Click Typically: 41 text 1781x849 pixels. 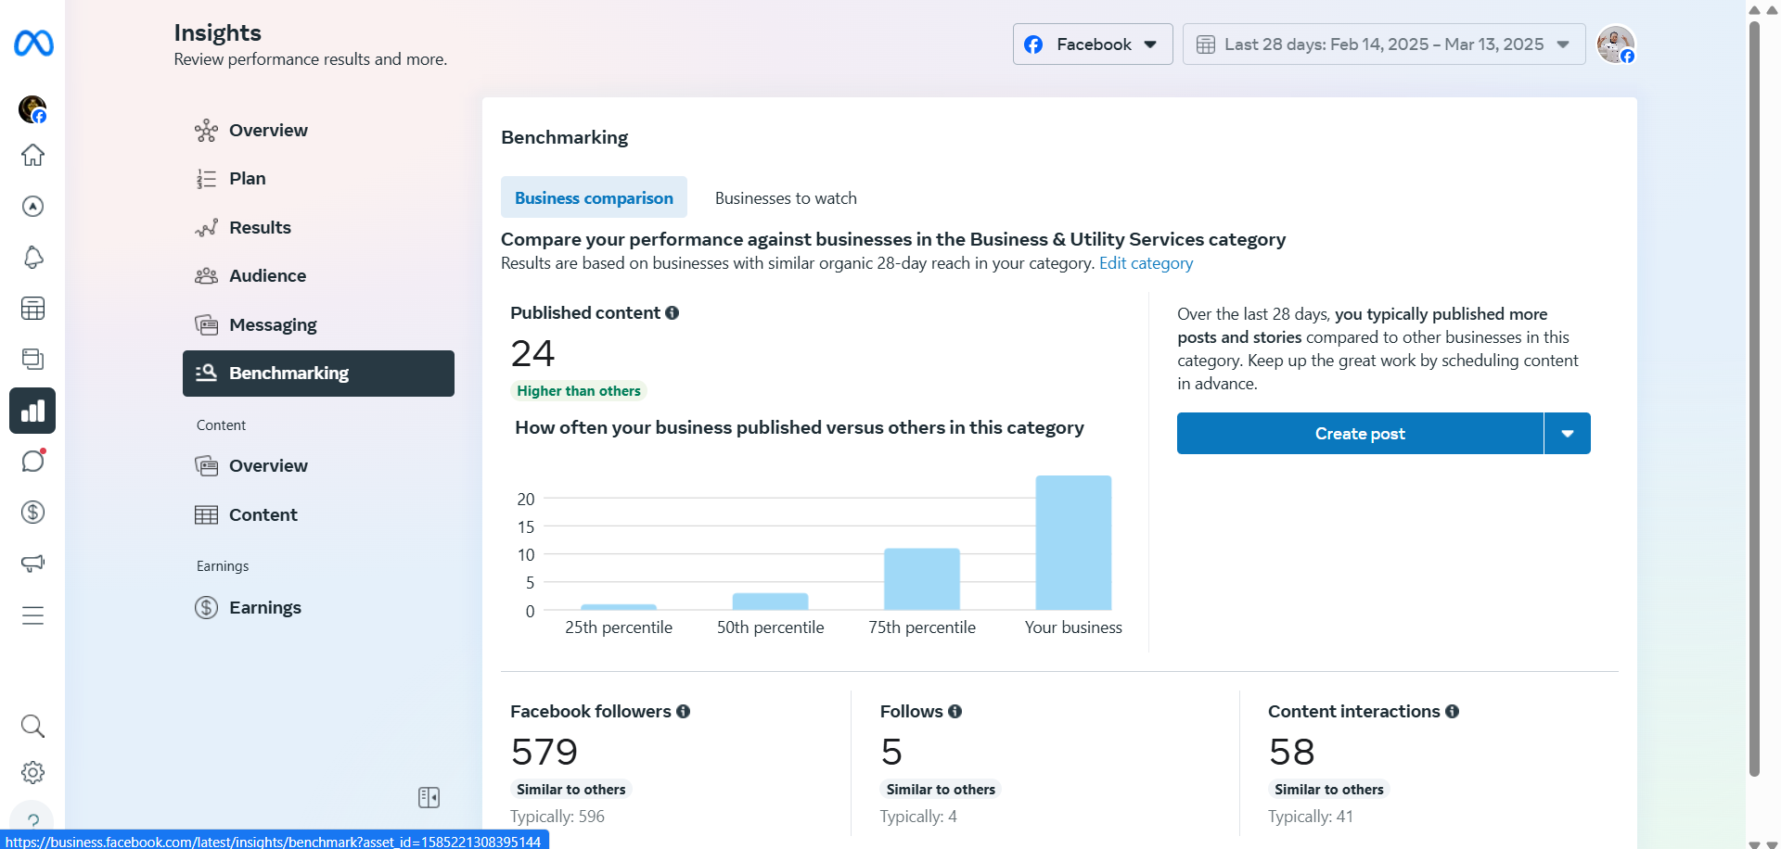(x=1311, y=817)
